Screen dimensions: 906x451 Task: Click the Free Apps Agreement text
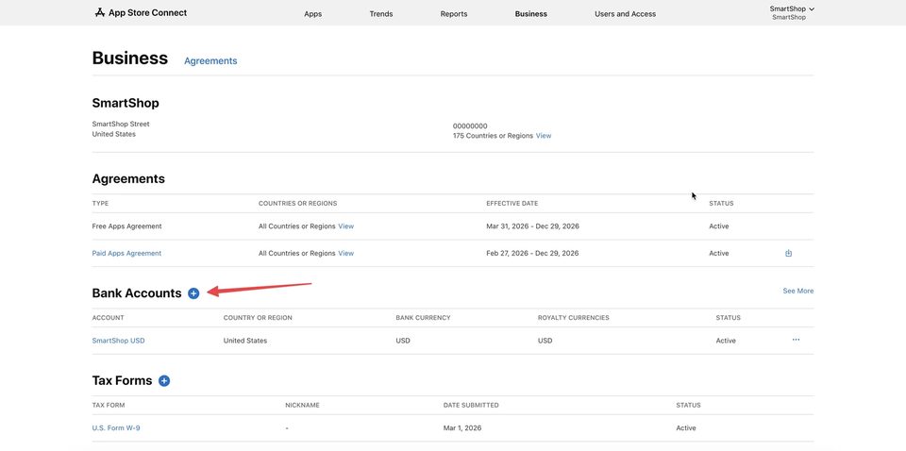pos(126,226)
